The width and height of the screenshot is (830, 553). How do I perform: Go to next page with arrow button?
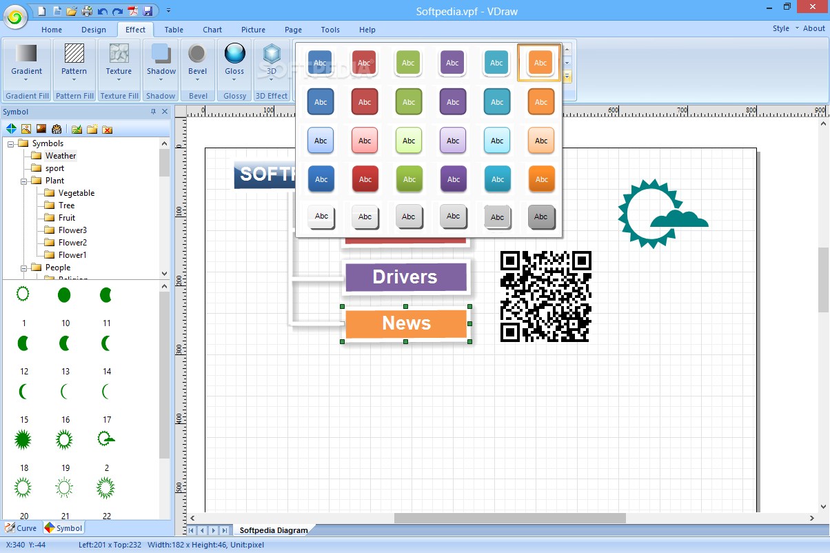coord(213,530)
